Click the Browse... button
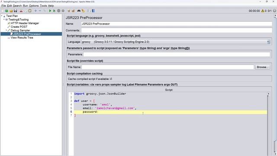 pos(263,67)
